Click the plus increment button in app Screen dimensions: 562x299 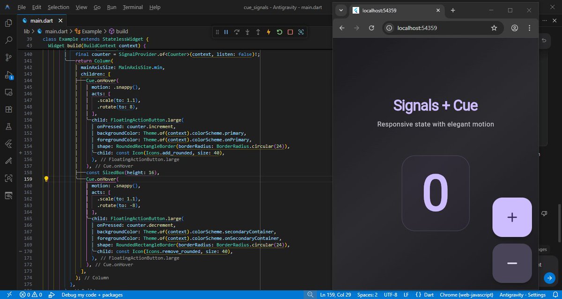click(x=512, y=217)
